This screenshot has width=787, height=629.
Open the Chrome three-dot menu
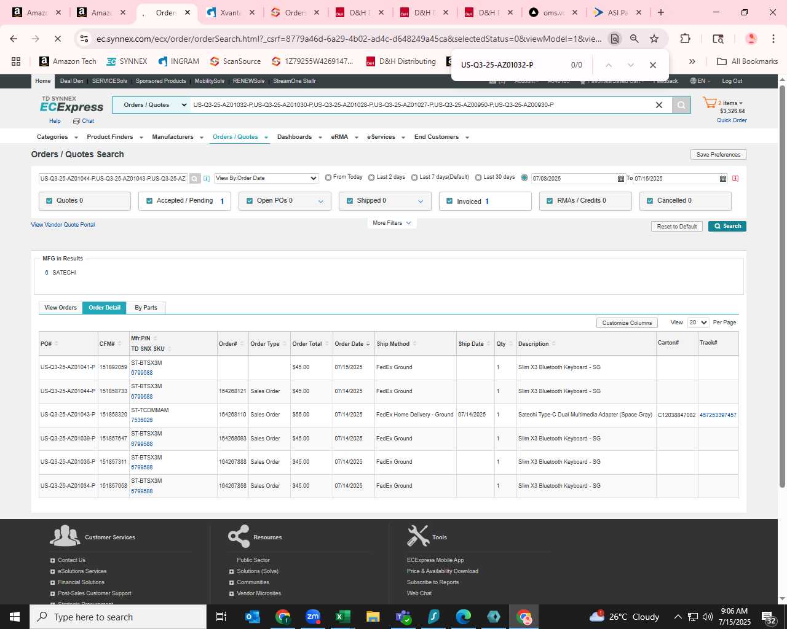click(x=773, y=39)
